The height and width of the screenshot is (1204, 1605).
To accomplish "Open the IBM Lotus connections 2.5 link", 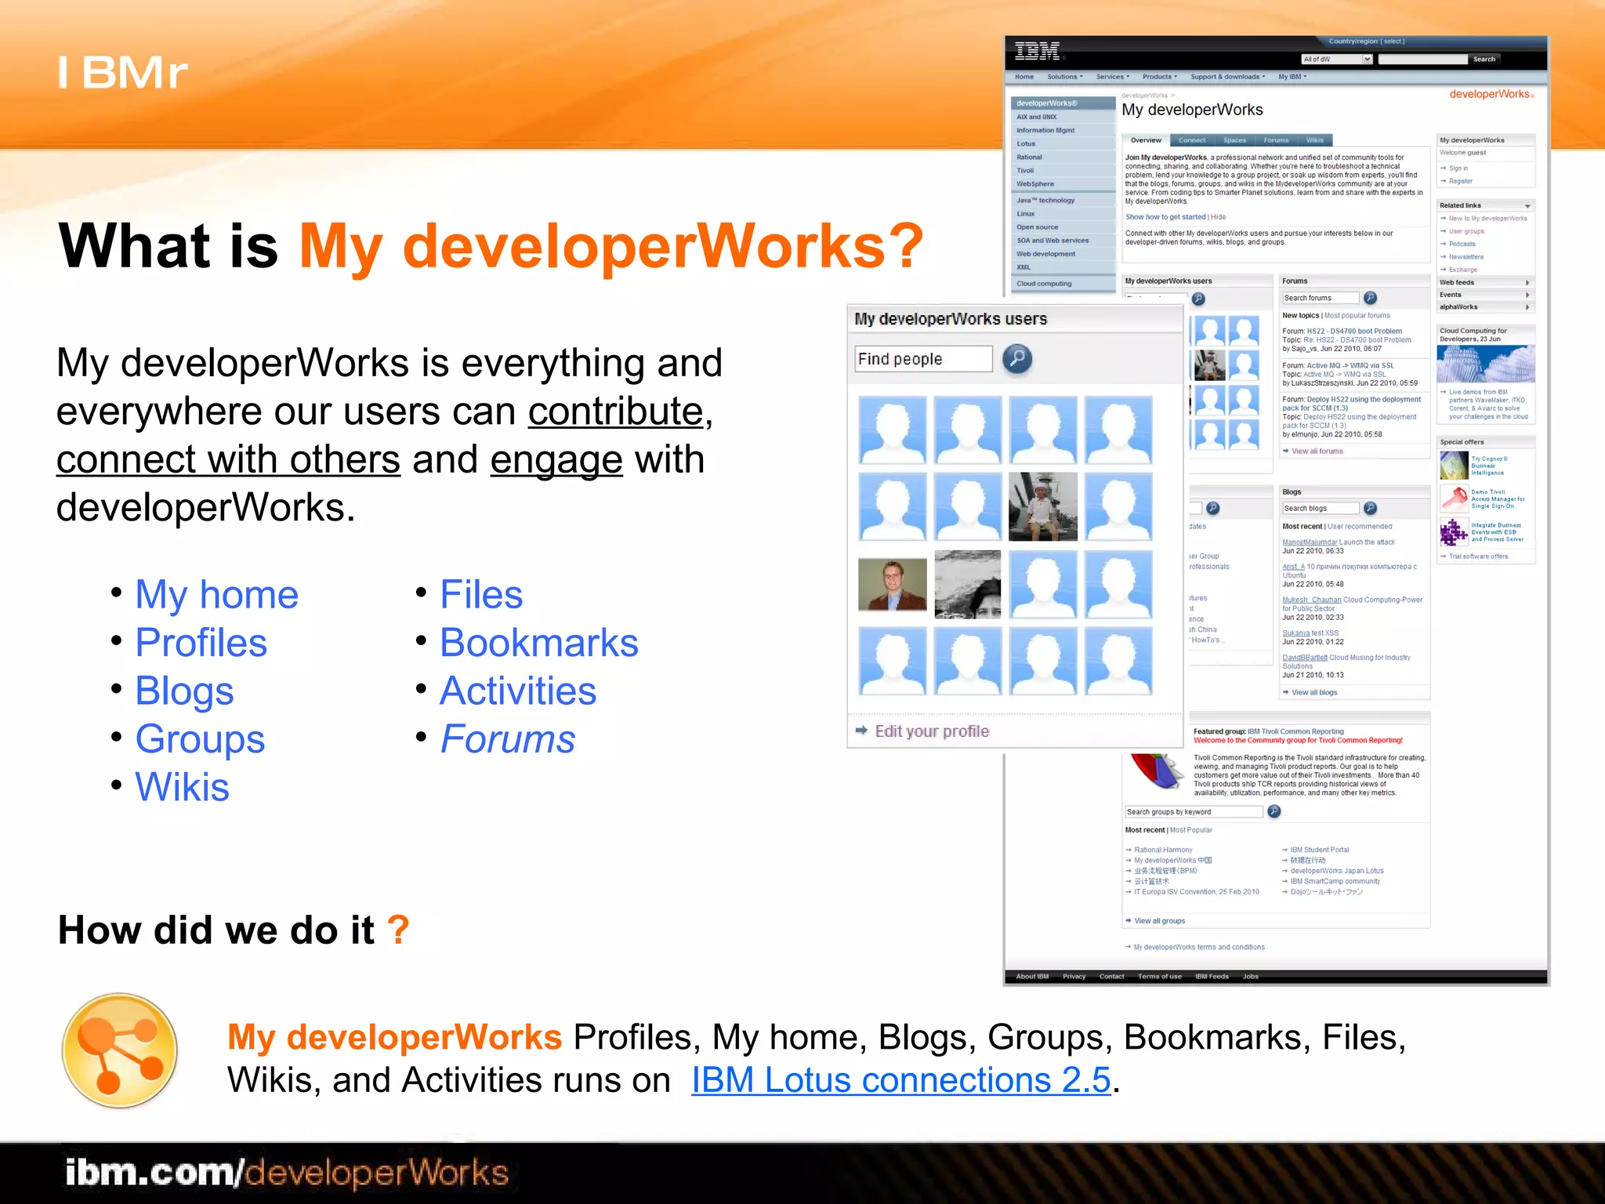I will [900, 1080].
